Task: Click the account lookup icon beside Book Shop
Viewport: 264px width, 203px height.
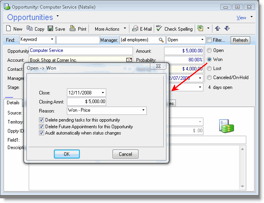Action: pyautogui.click(x=129, y=60)
